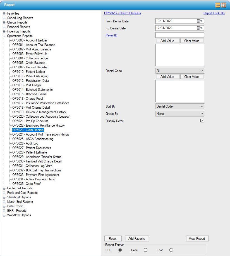
Task: Select the Excel report format
Action: point(145,250)
